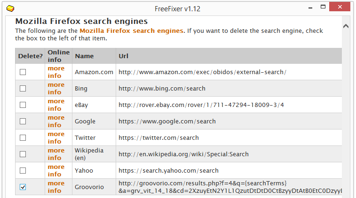Minimize the FreeFixer window
The width and height of the screenshot is (356, 198).
pyautogui.click(x=310, y=8)
